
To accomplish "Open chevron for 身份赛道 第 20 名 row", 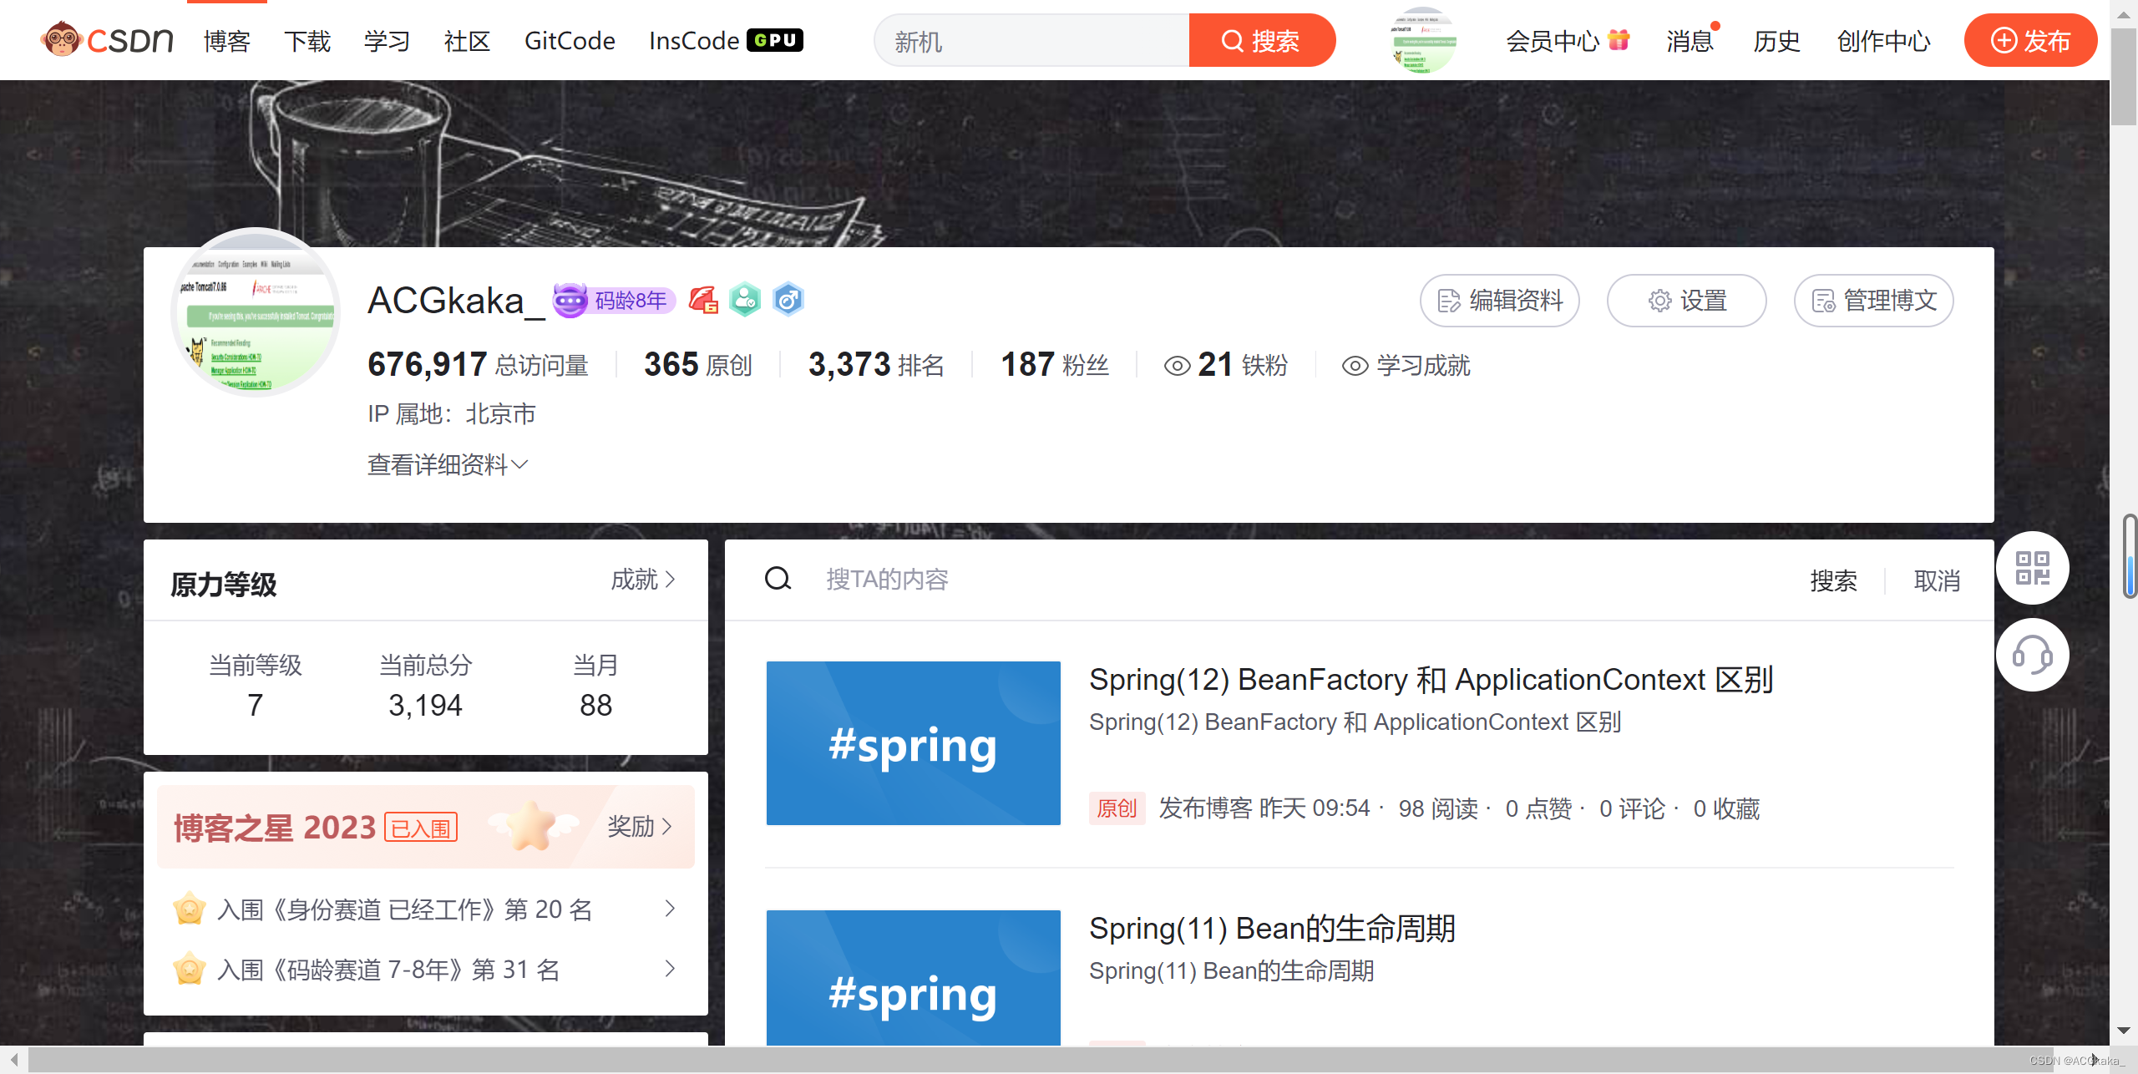I will [669, 908].
